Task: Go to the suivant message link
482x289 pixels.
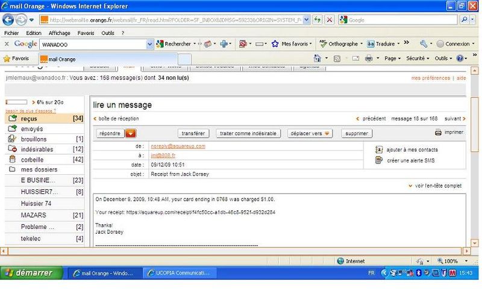Action: tap(455, 118)
